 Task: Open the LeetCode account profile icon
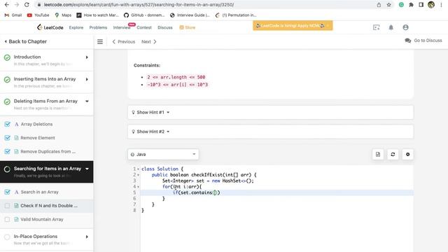click(405, 27)
